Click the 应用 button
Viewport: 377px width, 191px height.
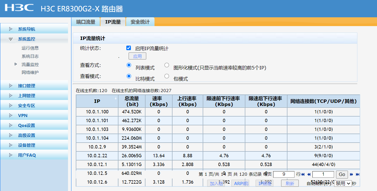tap(137, 56)
